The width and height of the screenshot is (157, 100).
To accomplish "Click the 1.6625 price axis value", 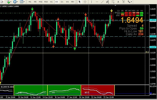I will click(153, 9).
